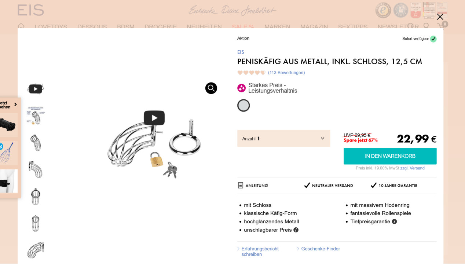Select the home icon in the navigation bar
Screen dimensions: 465x264
21,26
